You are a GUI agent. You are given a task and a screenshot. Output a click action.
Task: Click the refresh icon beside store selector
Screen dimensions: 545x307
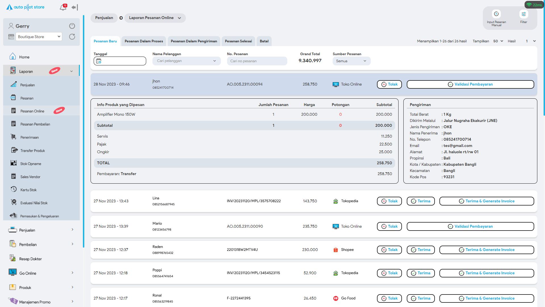coord(72,37)
